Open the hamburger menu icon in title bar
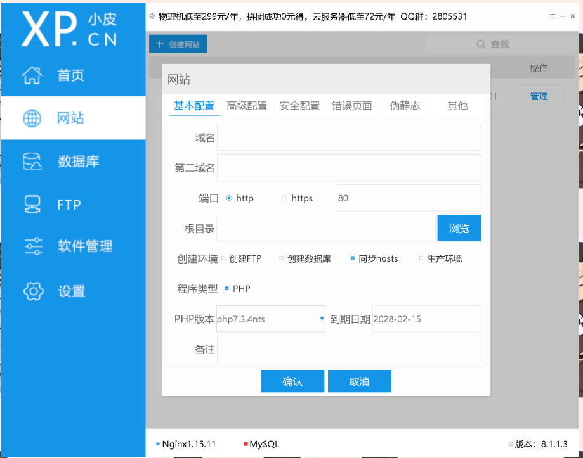Image resolution: width=583 pixels, height=458 pixels. coord(553,16)
